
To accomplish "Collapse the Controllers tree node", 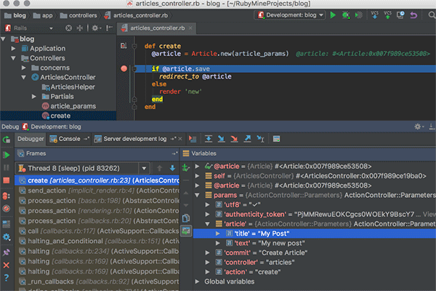I will click(x=13, y=58).
